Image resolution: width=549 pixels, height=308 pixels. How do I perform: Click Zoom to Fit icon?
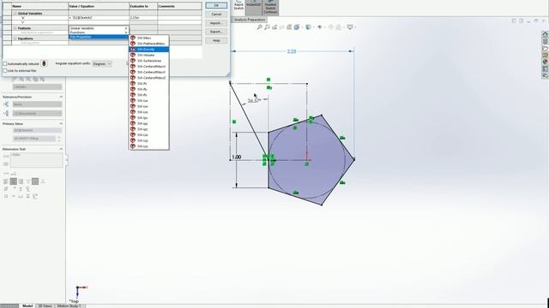(x=259, y=27)
